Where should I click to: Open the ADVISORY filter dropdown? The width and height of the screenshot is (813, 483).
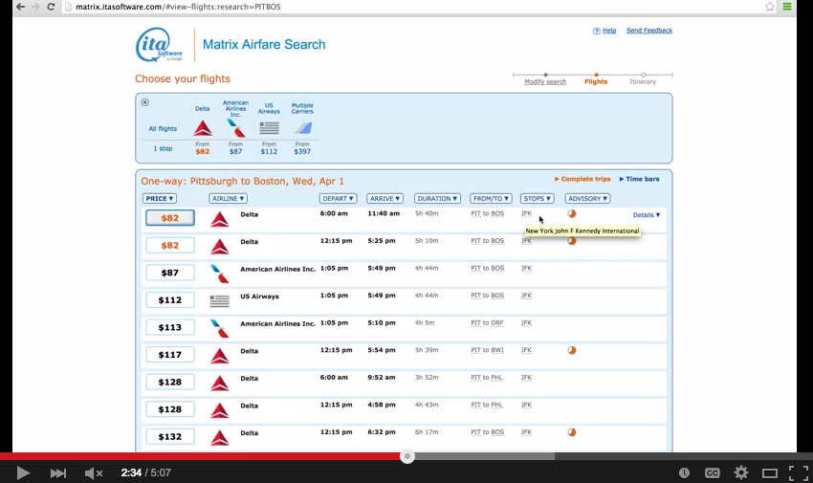click(587, 199)
